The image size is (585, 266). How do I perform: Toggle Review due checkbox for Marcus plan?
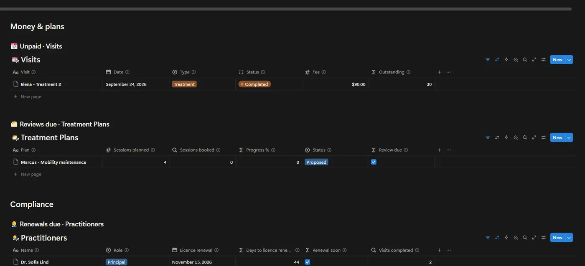click(374, 162)
